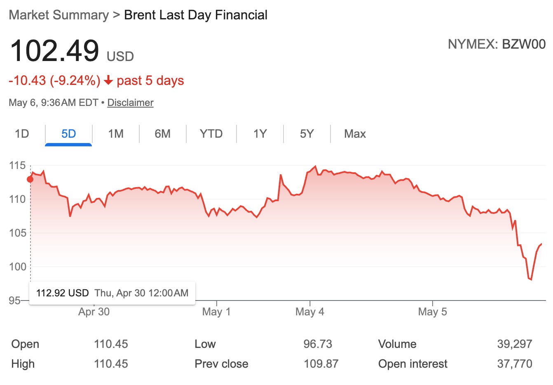This screenshot has height=385, width=553.
Task: Open the 1Y chart range
Action: click(x=260, y=134)
